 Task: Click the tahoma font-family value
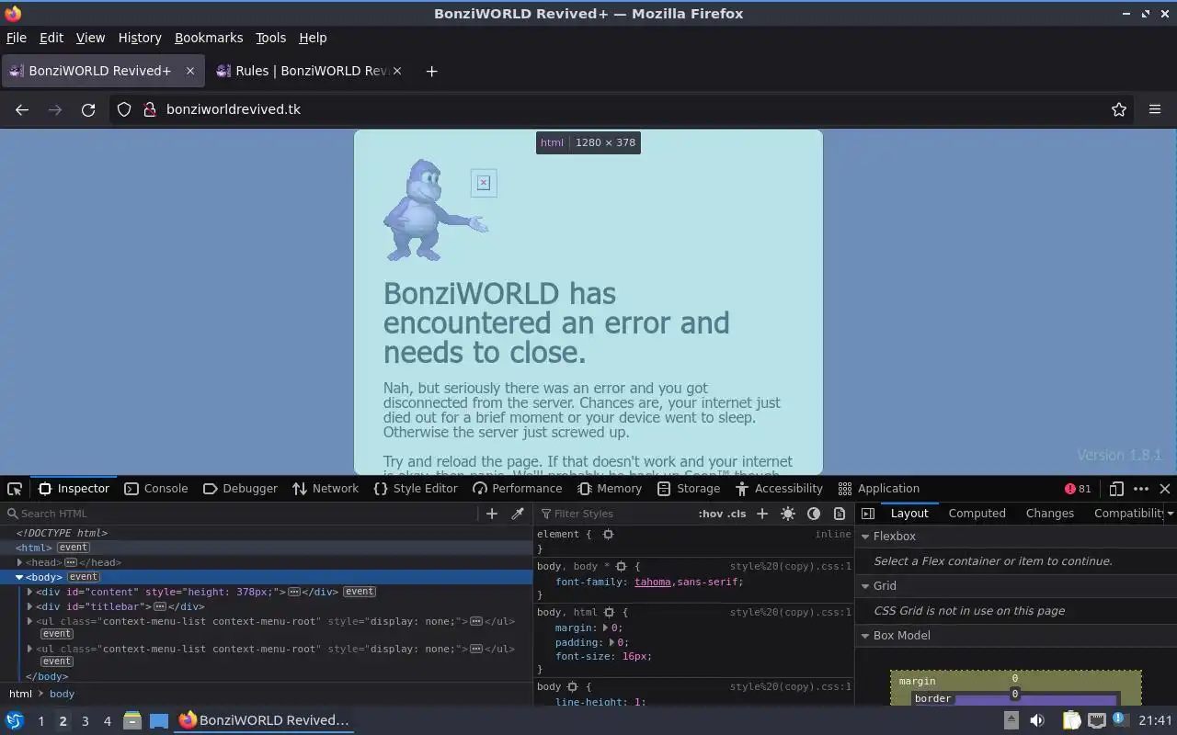coord(653,582)
